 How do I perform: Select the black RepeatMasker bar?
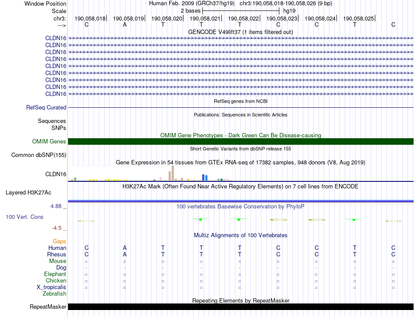pyautogui.click(x=241, y=307)
